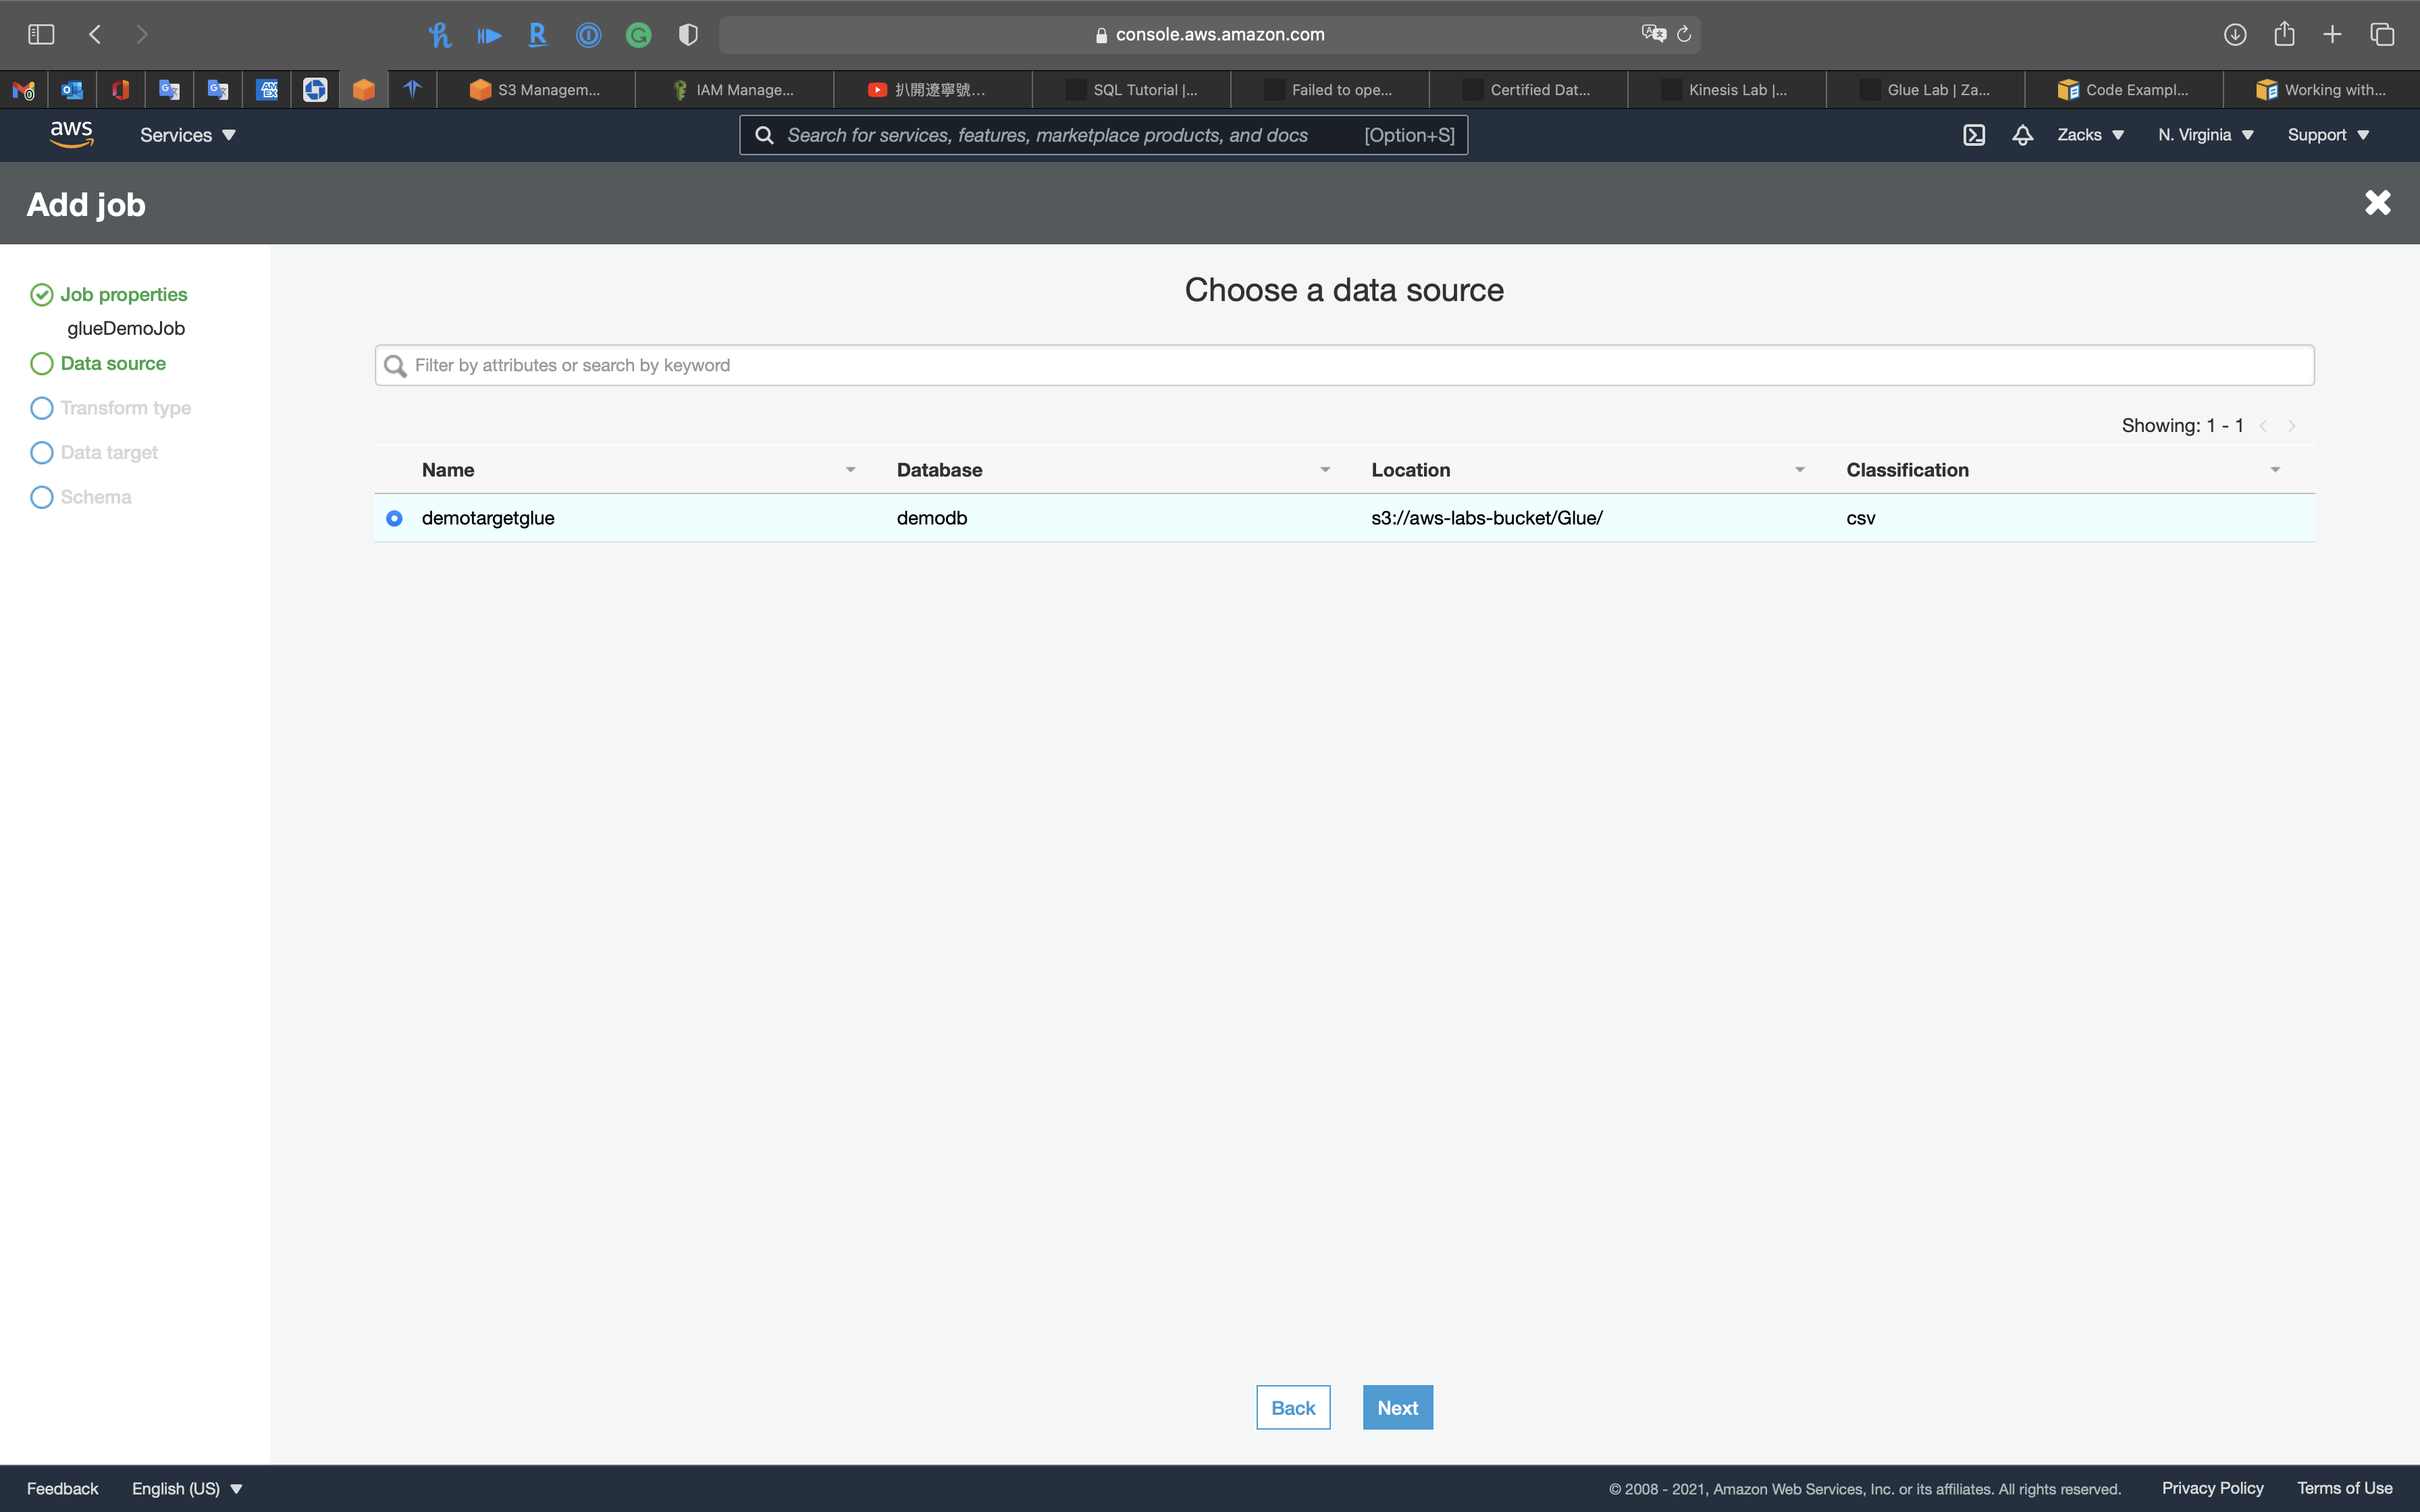2420x1512 pixels.
Task: Open AWS CloudShell icon in header
Action: click(x=1973, y=135)
